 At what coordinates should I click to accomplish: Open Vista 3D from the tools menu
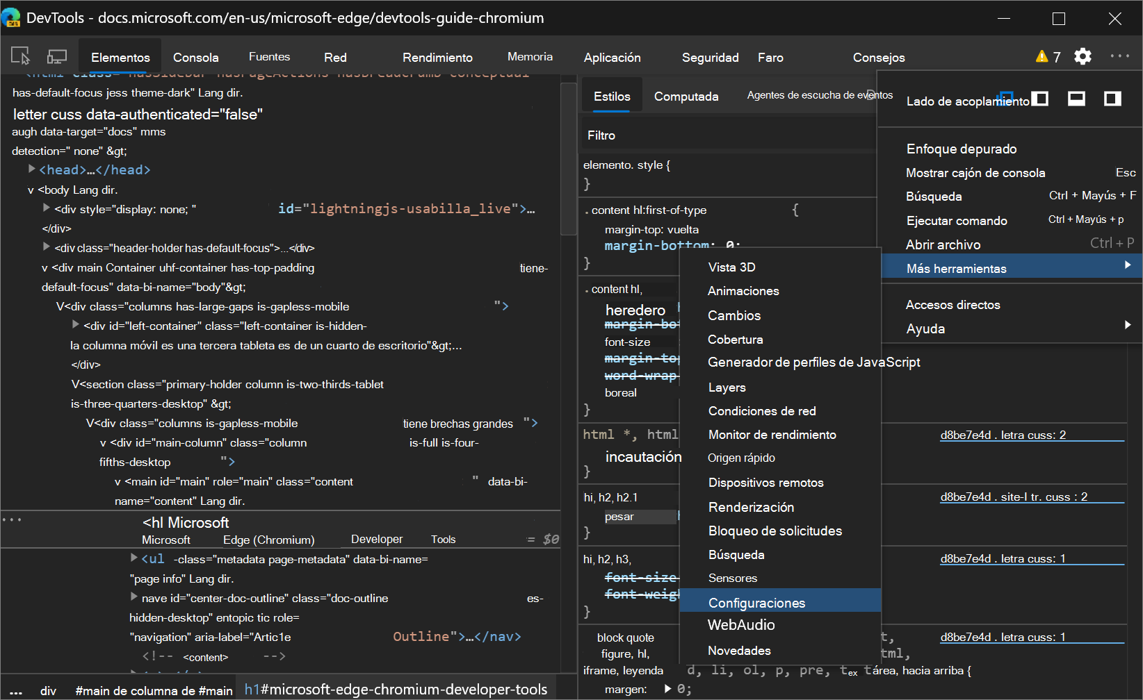pos(732,267)
